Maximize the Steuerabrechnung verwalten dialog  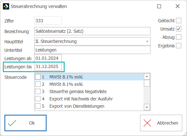coord(159,6)
